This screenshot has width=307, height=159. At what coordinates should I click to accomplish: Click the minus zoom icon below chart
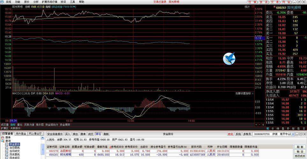(259, 125)
